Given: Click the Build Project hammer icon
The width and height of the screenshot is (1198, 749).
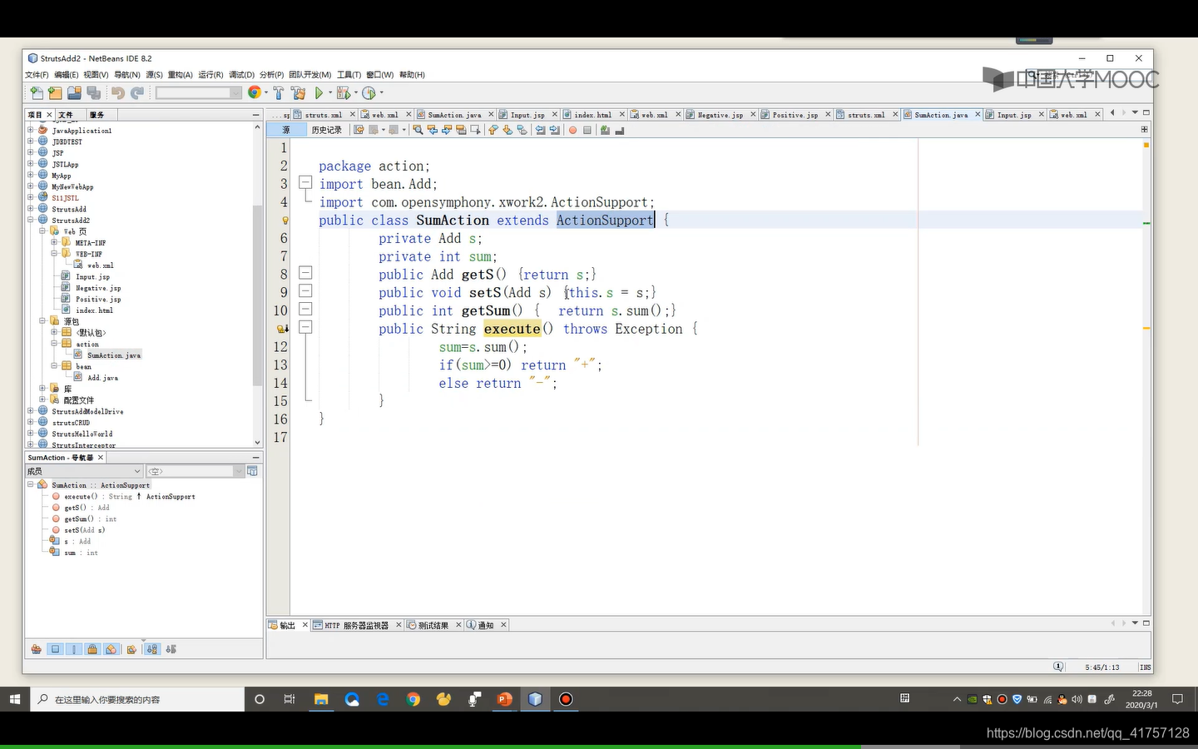Looking at the screenshot, I should 279,93.
